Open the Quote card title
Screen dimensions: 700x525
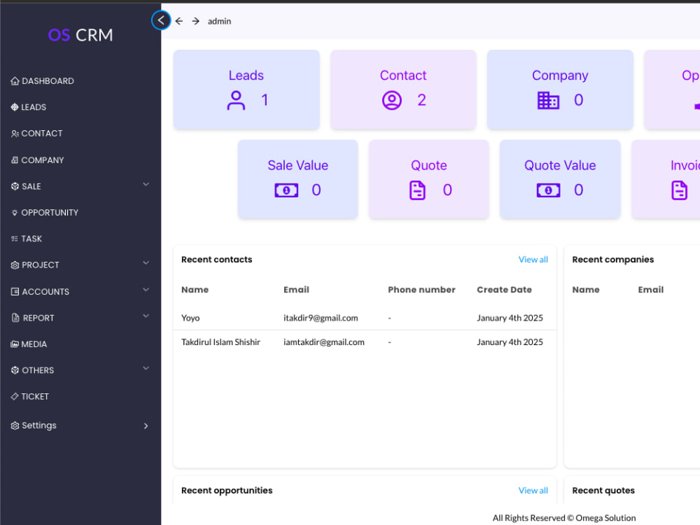[x=428, y=165]
